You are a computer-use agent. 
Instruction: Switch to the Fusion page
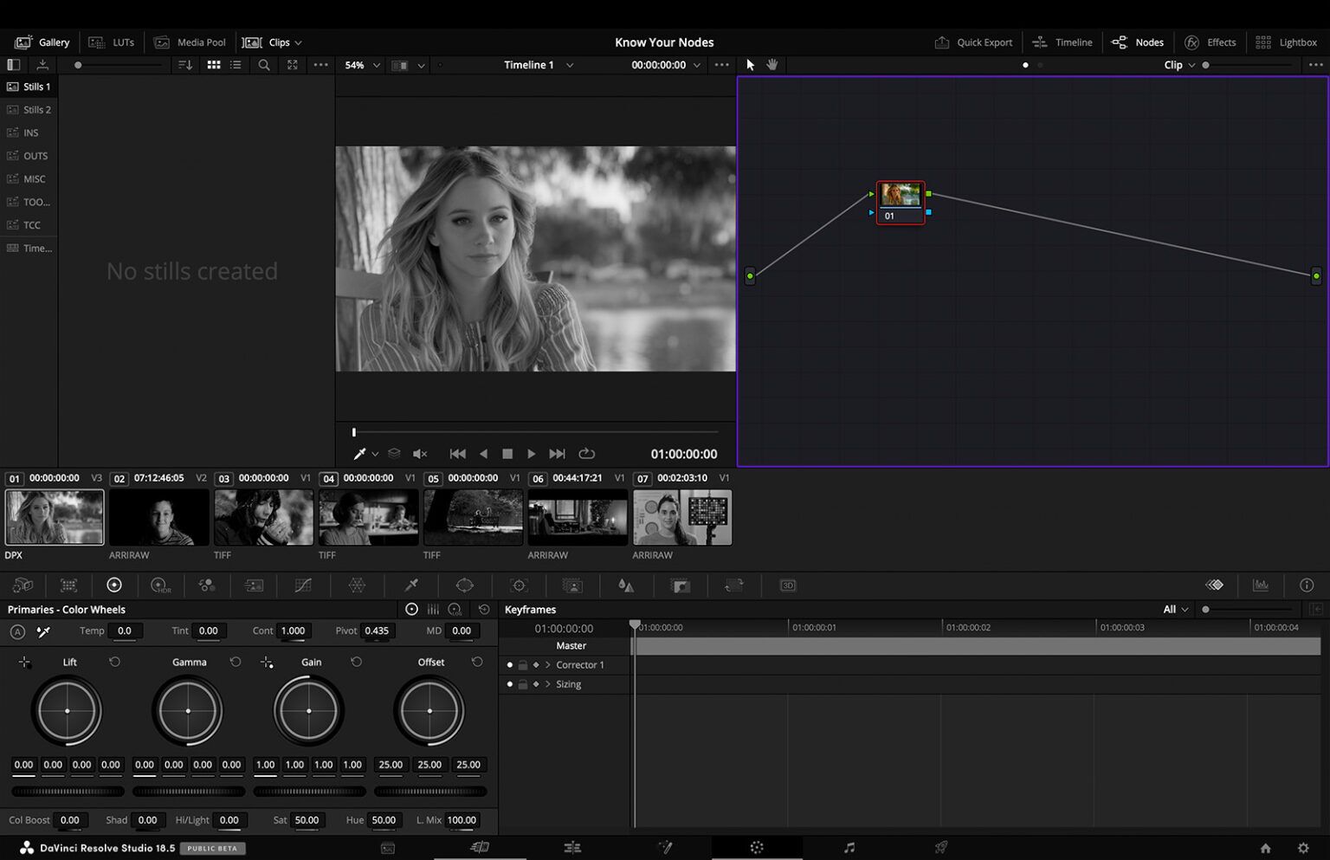pos(666,847)
